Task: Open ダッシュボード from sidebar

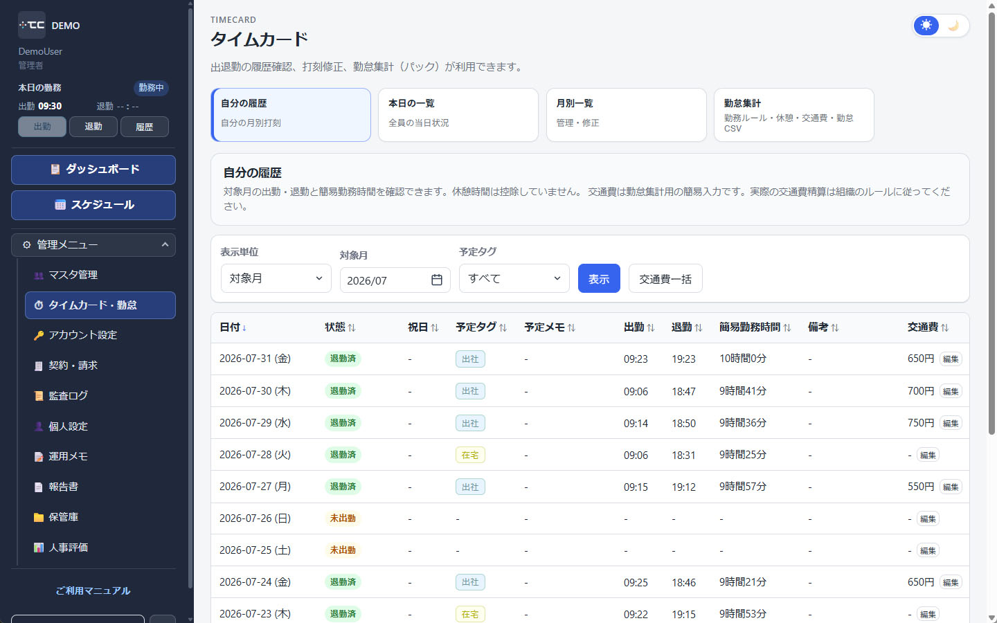Action: click(93, 170)
